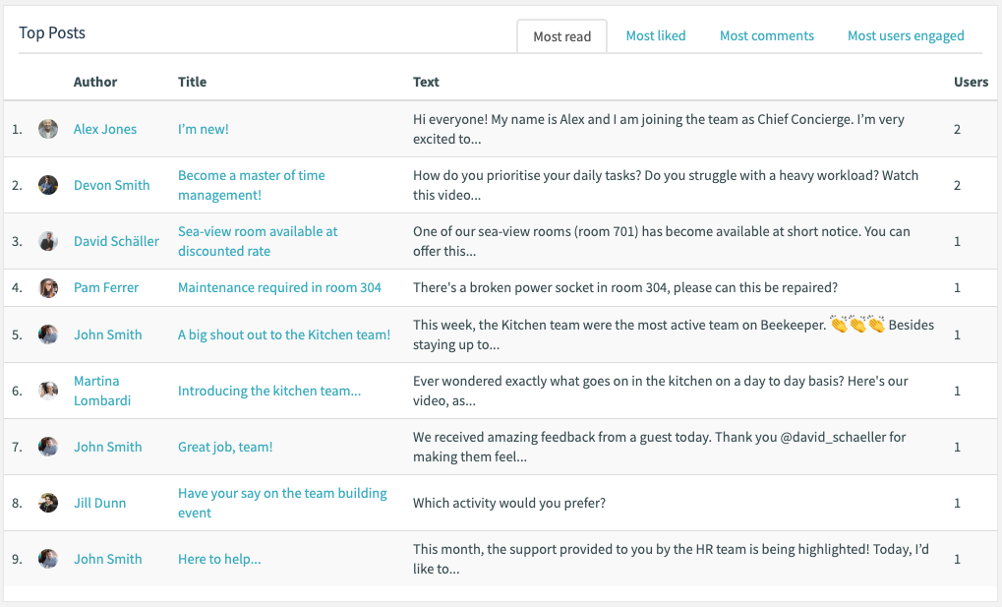Open "A big shout out to the Kitchen team!"
Viewport: 1002px width, 607px height.
[x=283, y=334]
